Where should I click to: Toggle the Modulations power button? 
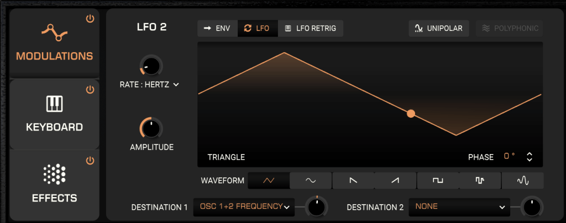(x=90, y=19)
